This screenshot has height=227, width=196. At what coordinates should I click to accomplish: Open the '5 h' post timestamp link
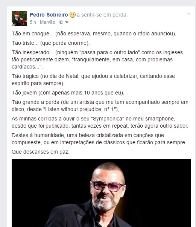coord(33,22)
